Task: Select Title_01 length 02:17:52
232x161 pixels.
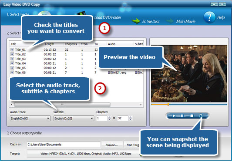Action: click(x=50, y=49)
